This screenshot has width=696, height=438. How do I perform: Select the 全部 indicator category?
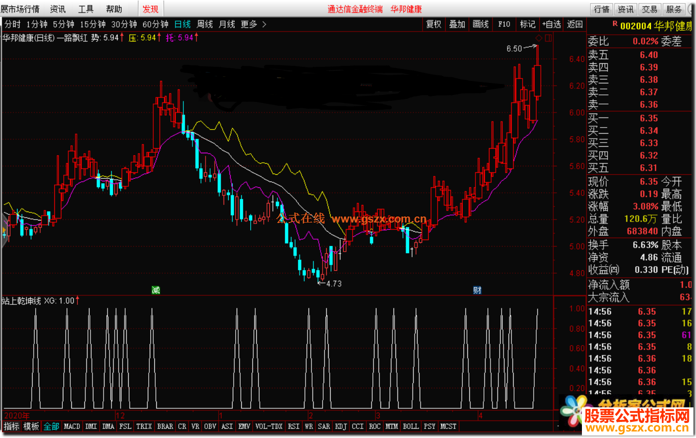tap(51, 426)
